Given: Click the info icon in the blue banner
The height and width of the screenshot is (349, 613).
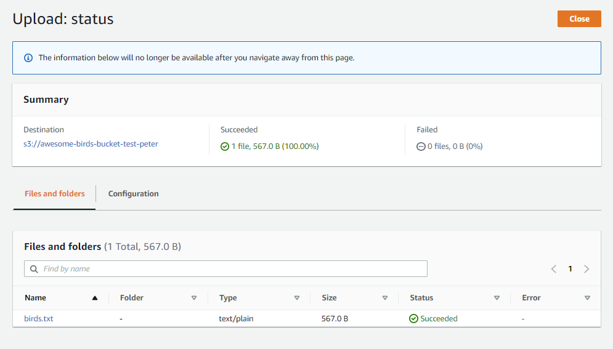Looking at the screenshot, I should [x=28, y=58].
